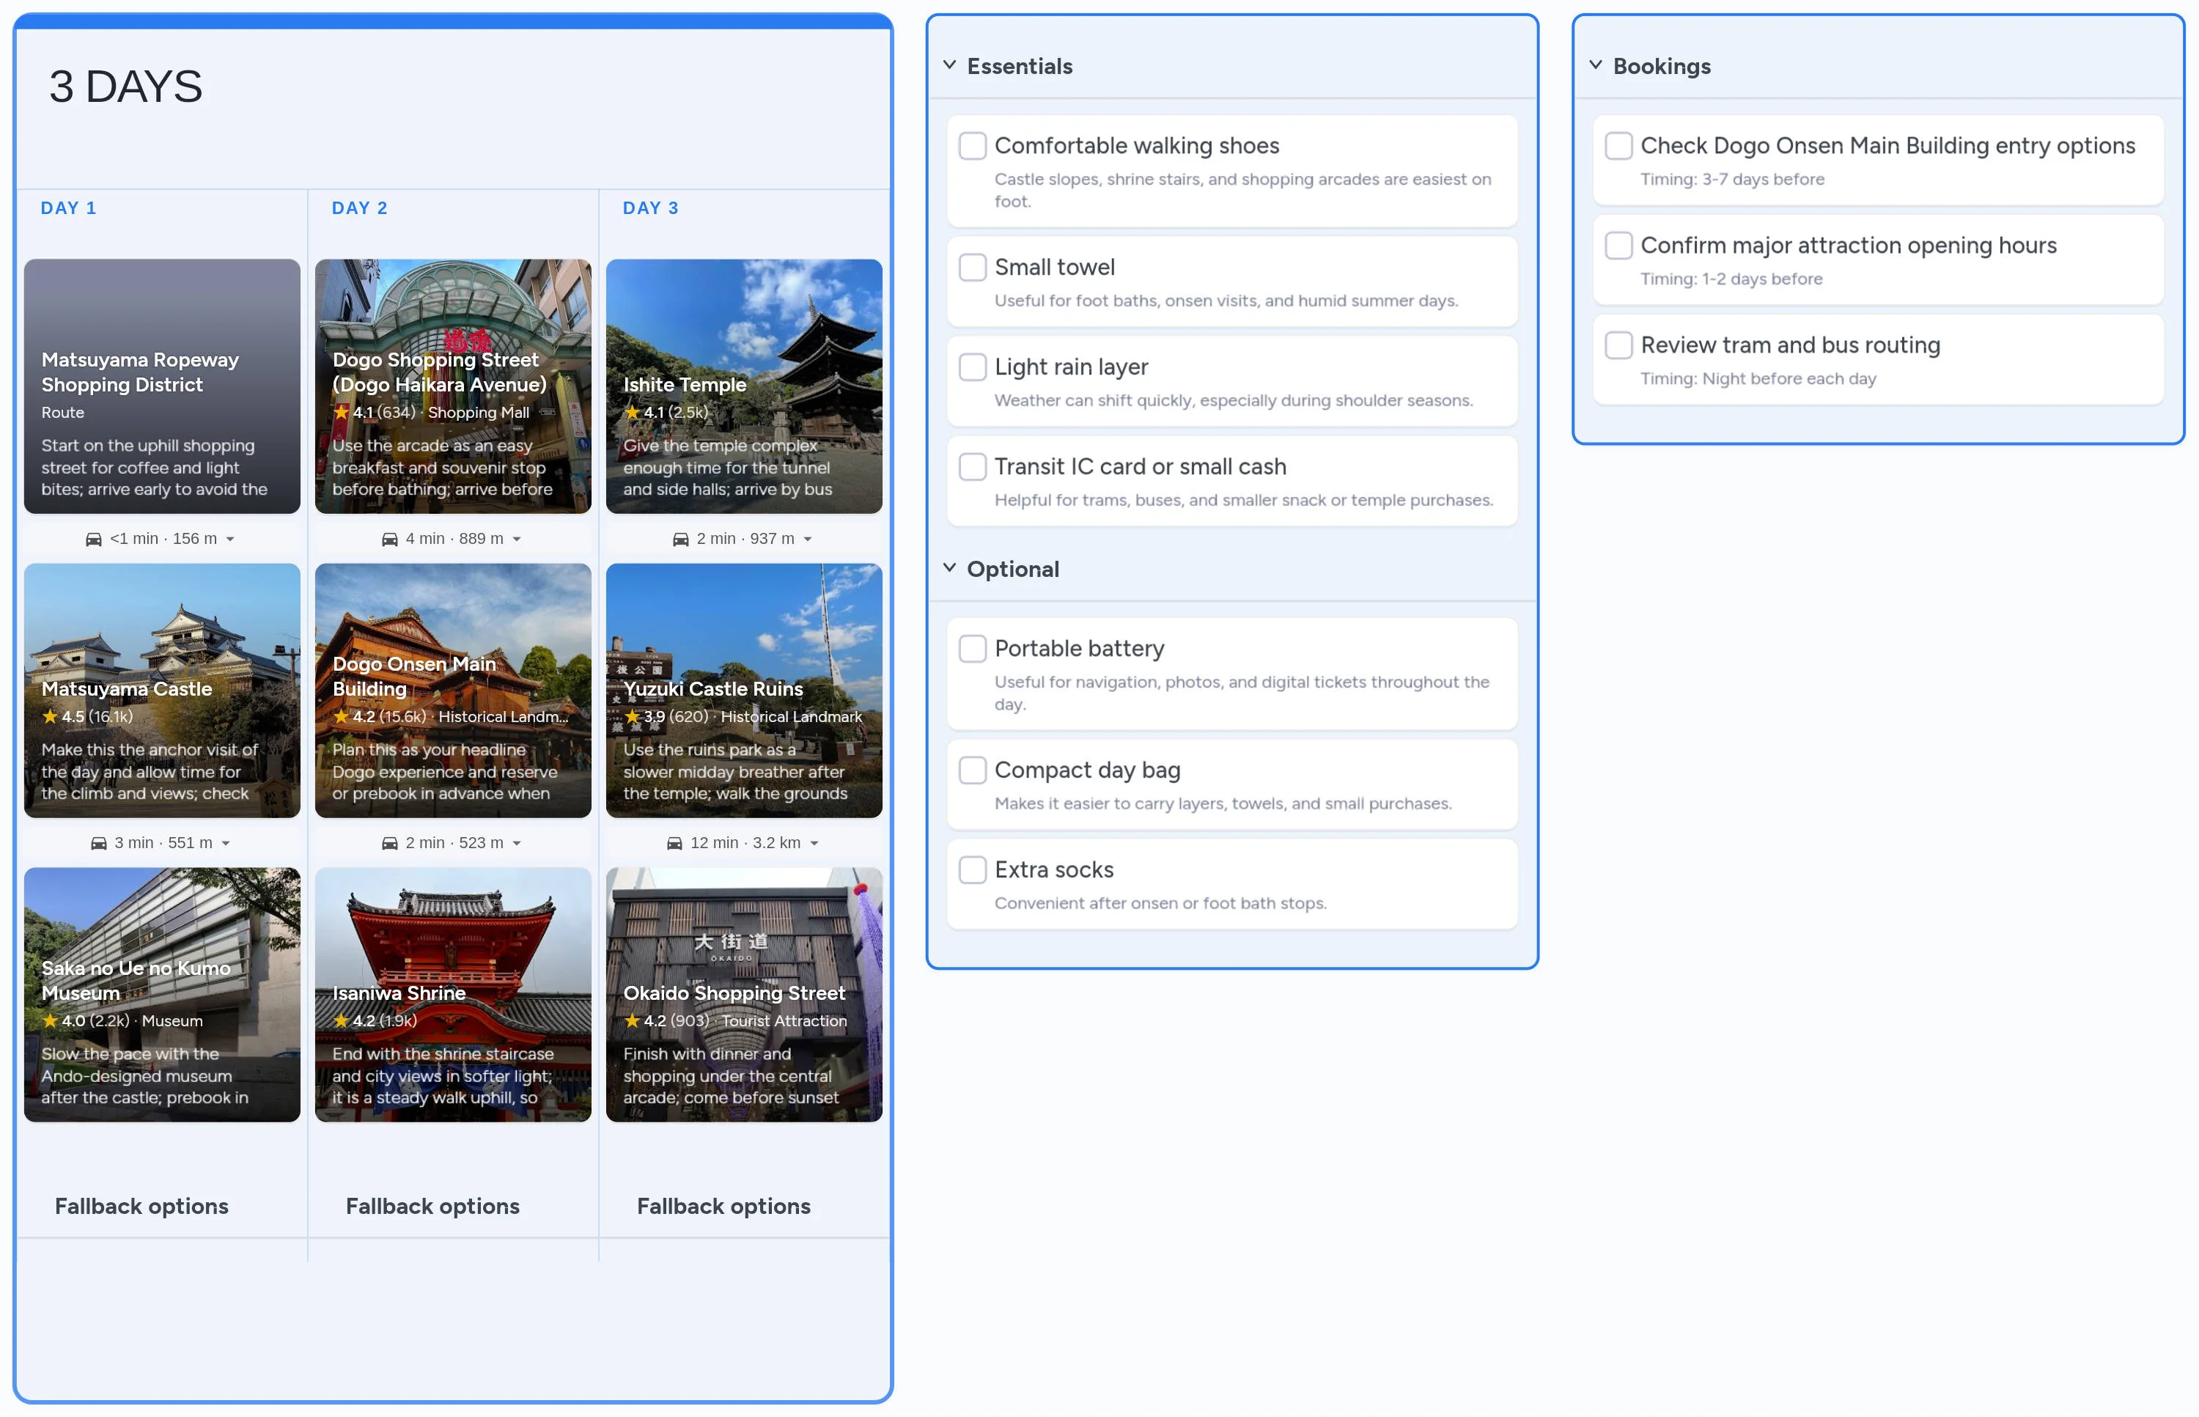Open the Matsuyama Castle card
Screen dimensions: 2199x1417
(162, 690)
